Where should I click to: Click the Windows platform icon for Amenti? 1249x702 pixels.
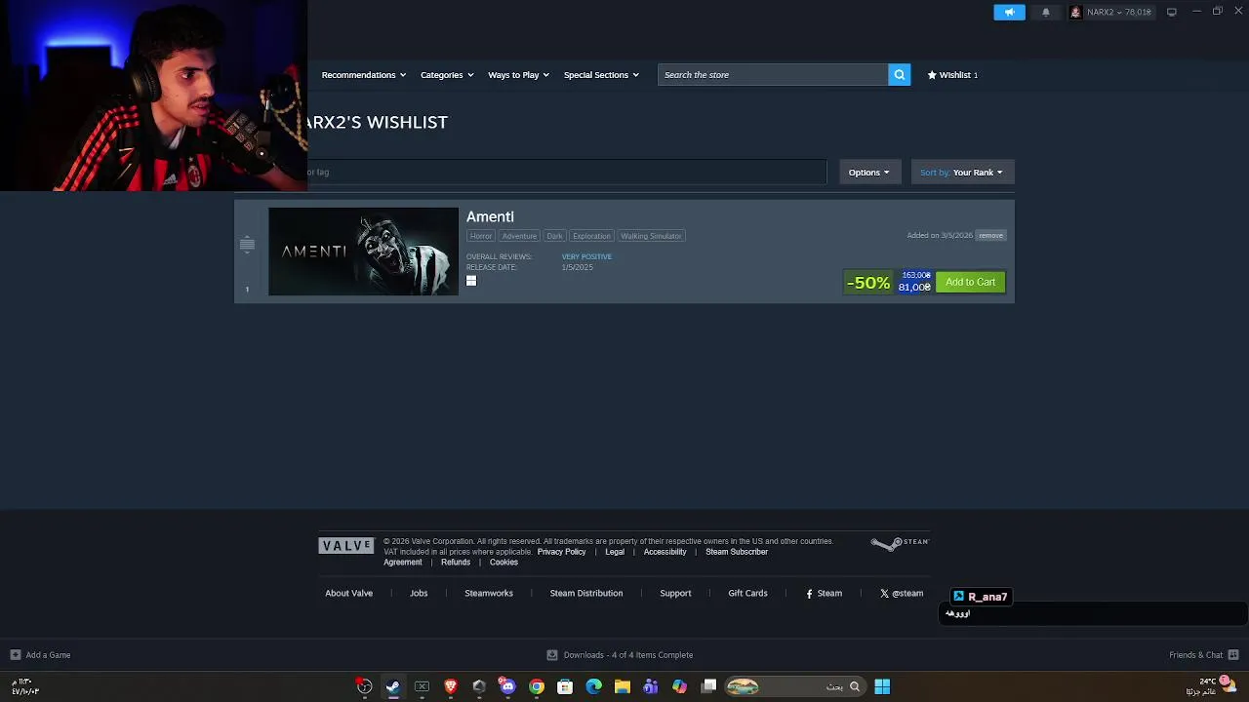(x=471, y=281)
